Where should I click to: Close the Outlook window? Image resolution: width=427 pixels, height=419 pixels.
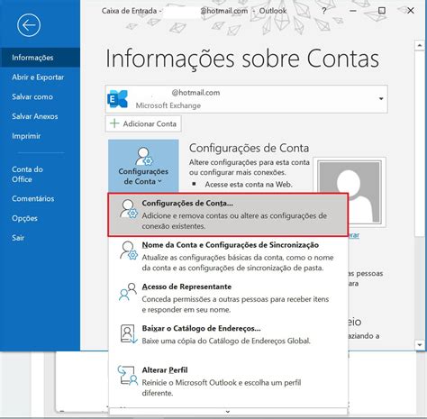[411, 11]
